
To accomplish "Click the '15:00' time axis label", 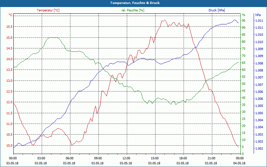I will coord(155,158).
